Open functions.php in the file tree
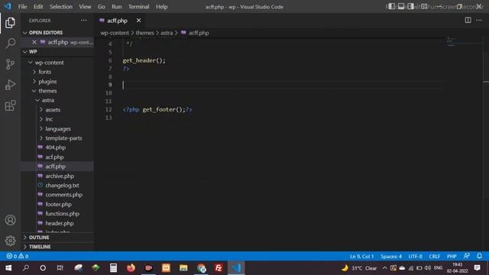 point(63,214)
